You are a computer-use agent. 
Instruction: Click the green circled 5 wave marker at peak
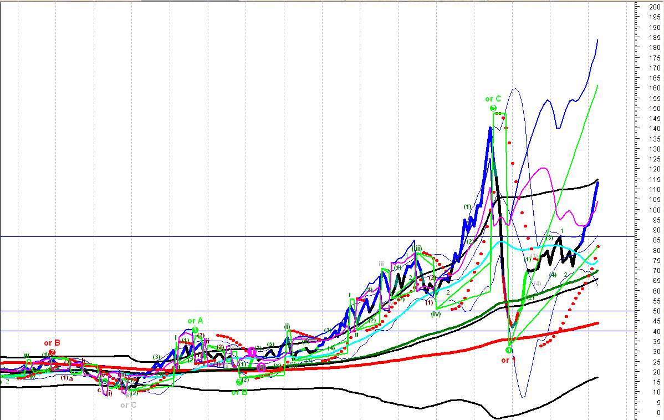[x=493, y=108]
